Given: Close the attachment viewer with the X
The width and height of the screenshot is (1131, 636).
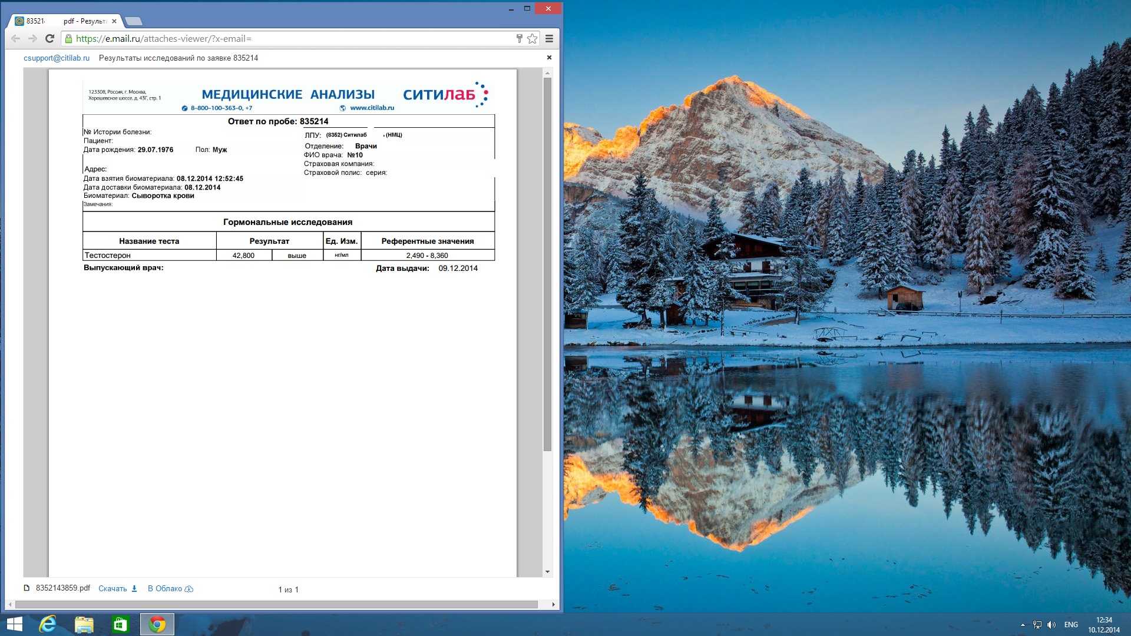Looking at the screenshot, I should click(549, 58).
